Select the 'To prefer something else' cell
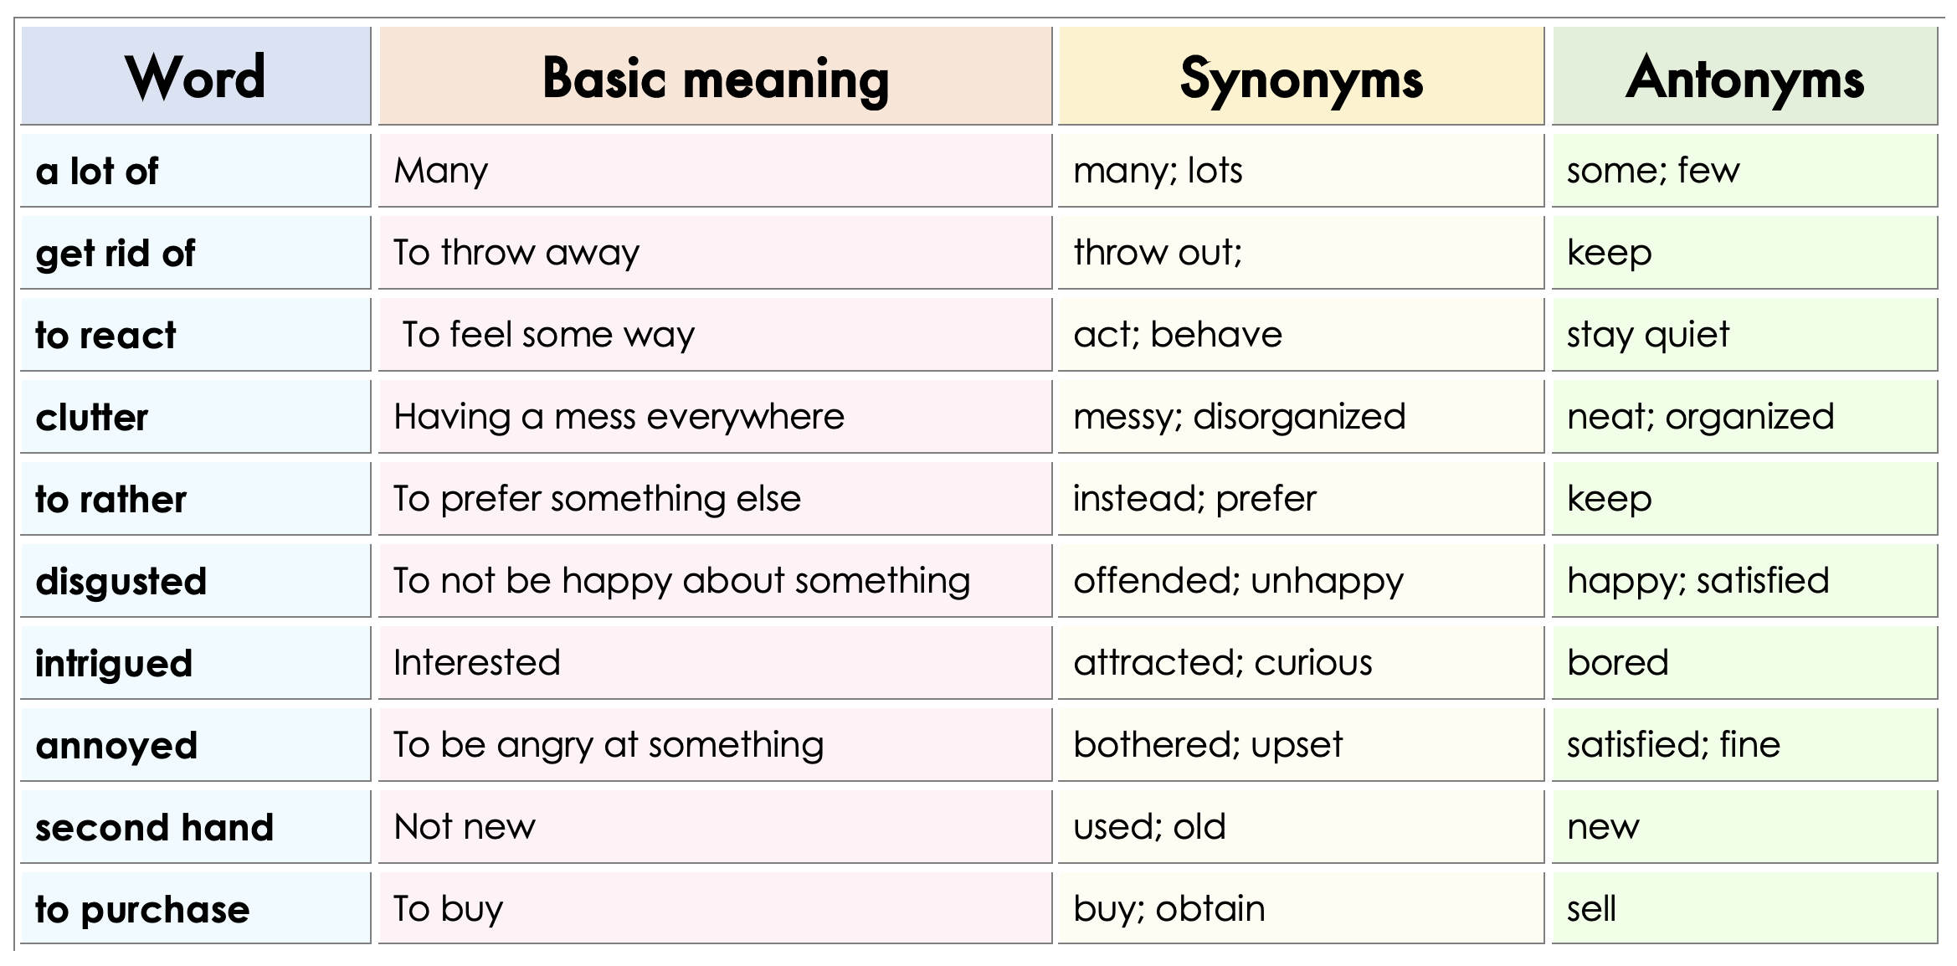Screen dimensions: 1957x966 [x=715, y=499]
